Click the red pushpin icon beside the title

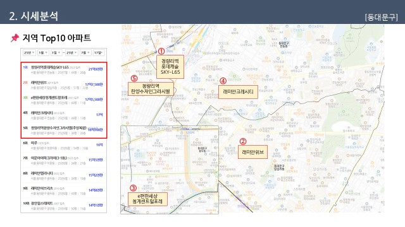coord(15,38)
